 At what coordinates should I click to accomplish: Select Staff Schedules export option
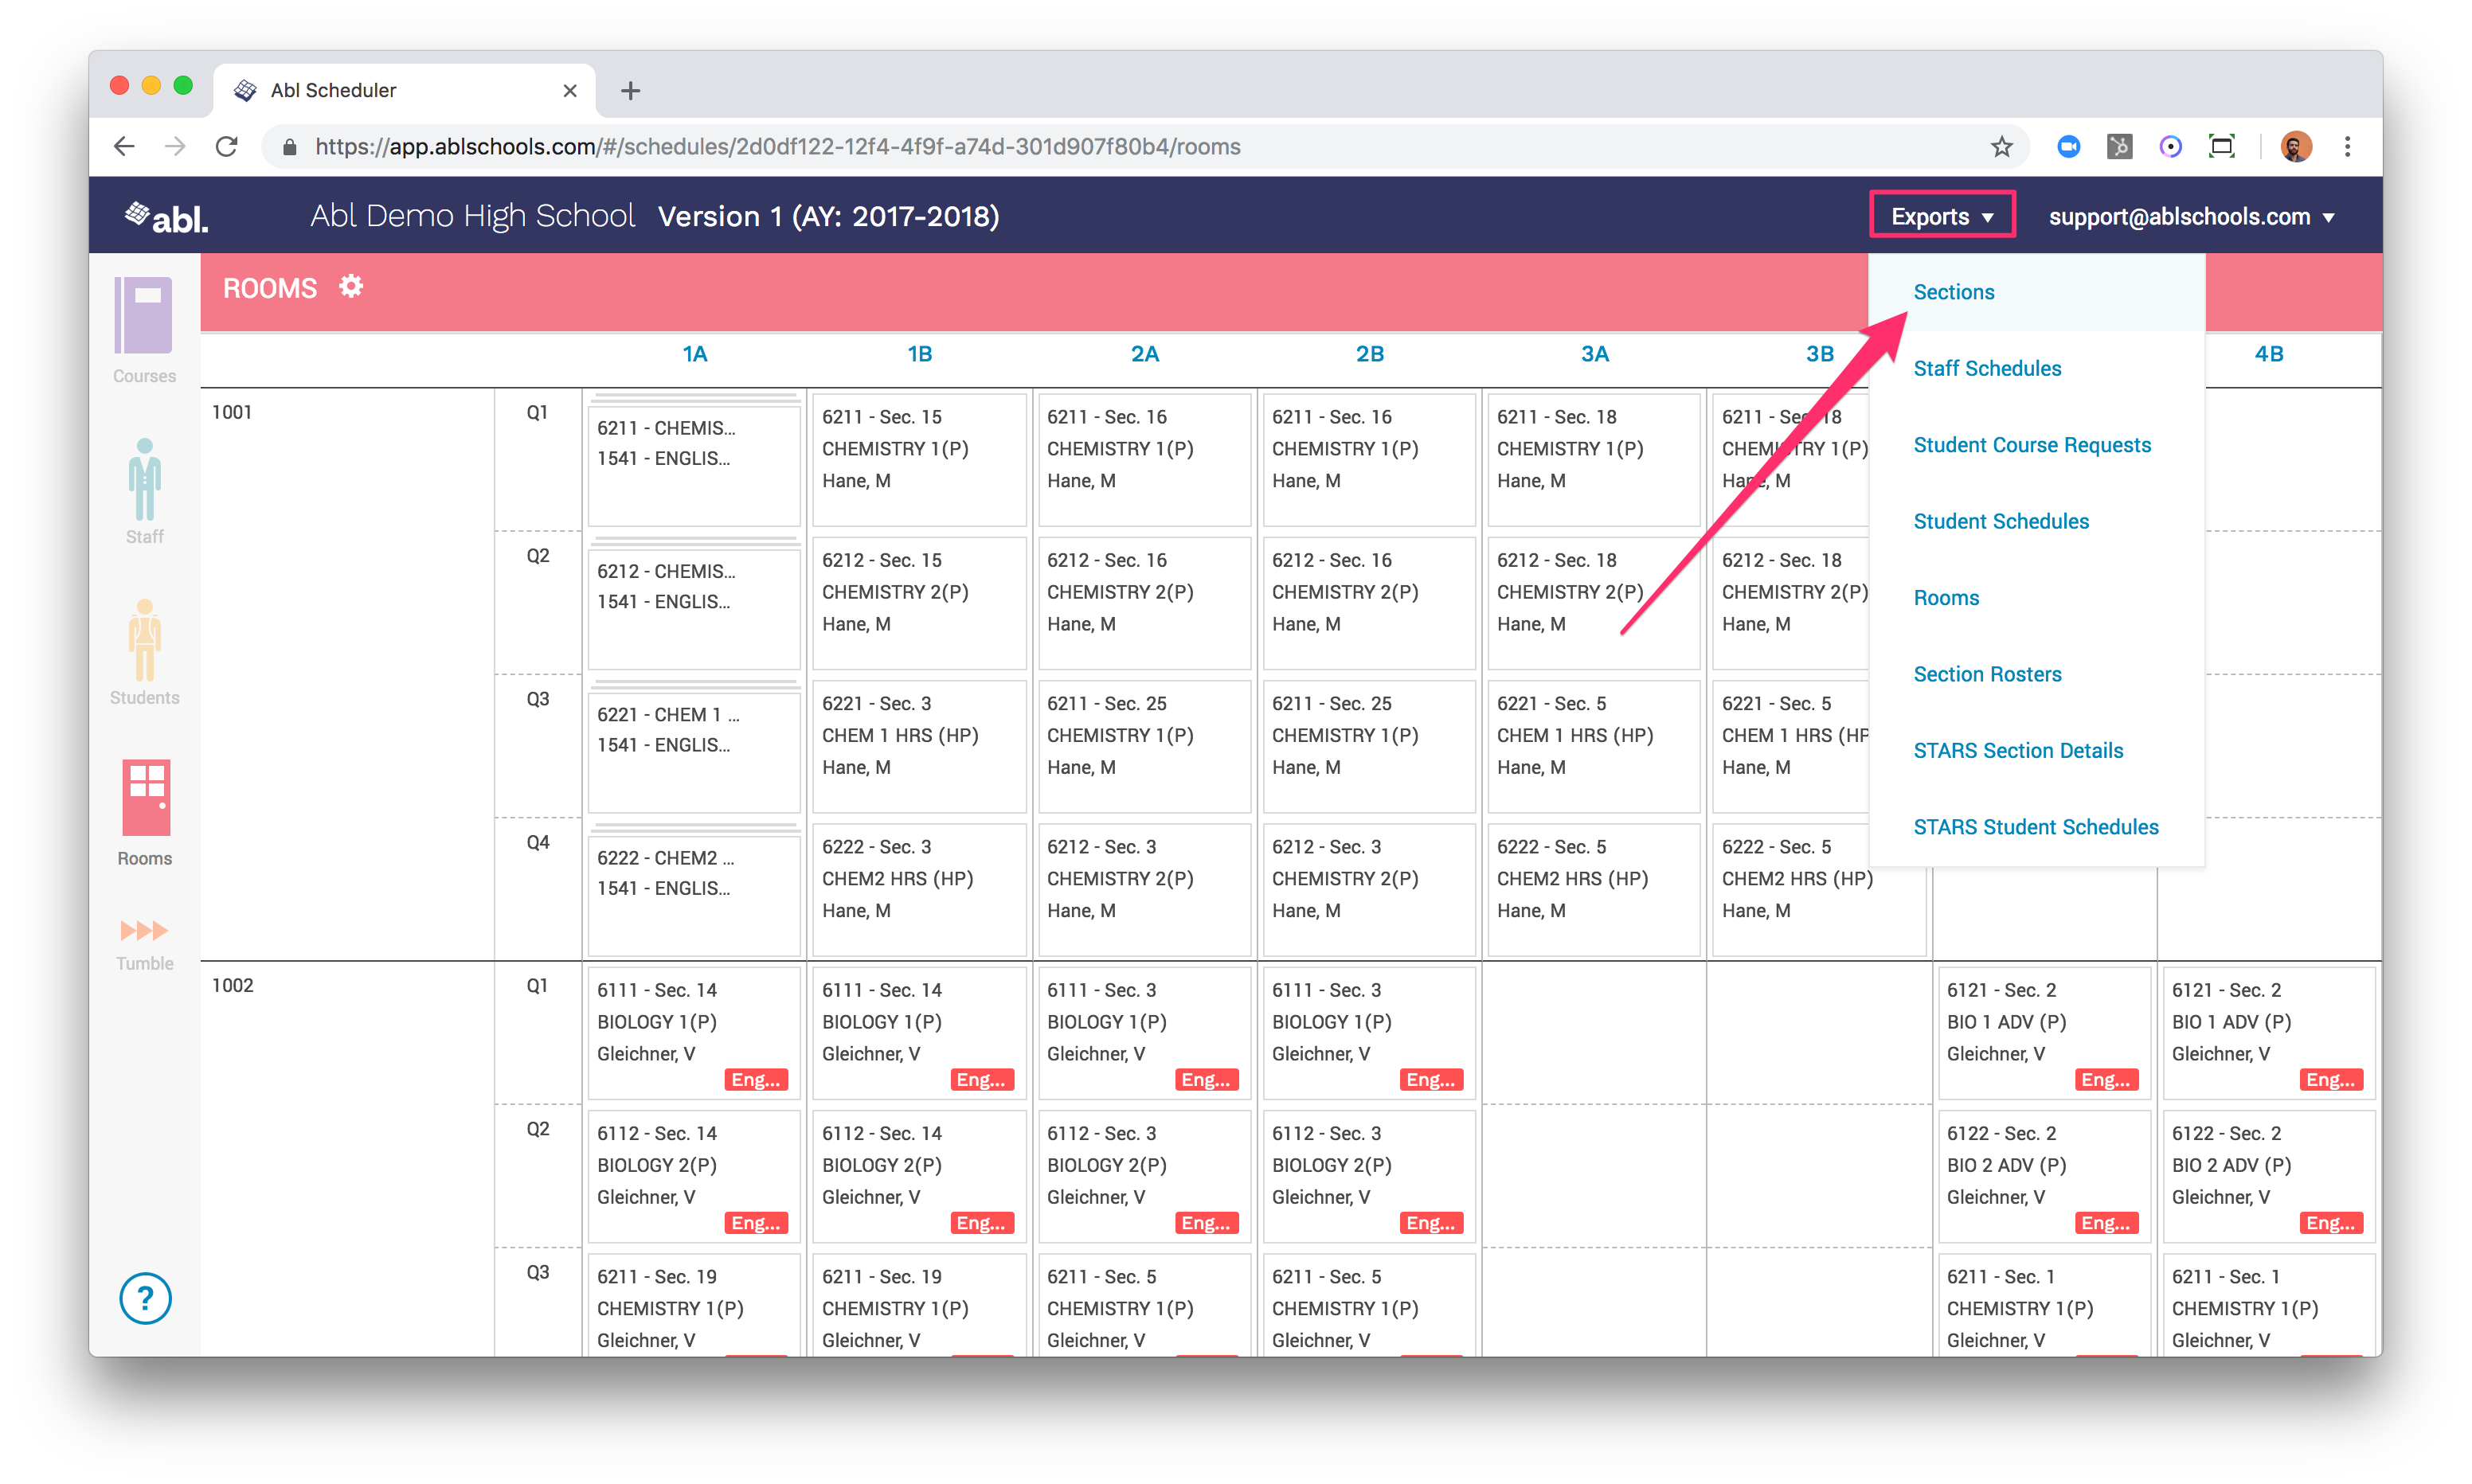(x=1986, y=368)
